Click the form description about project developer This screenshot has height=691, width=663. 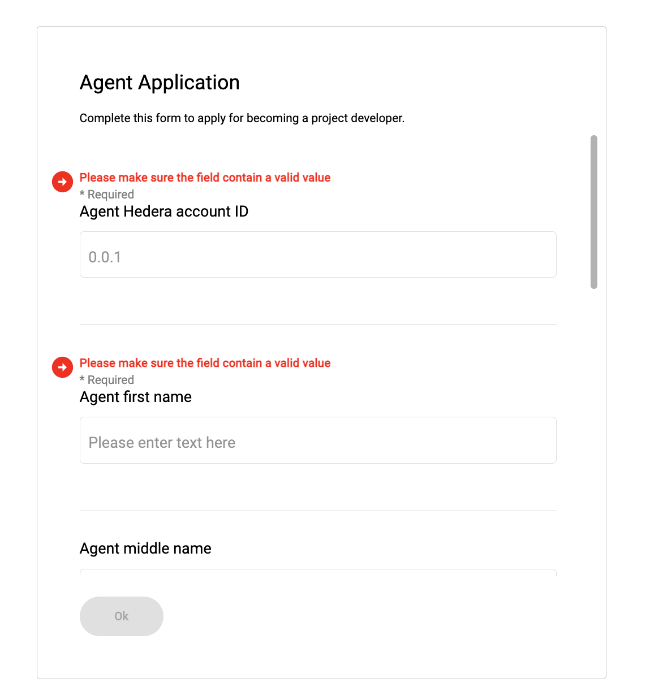click(x=242, y=118)
